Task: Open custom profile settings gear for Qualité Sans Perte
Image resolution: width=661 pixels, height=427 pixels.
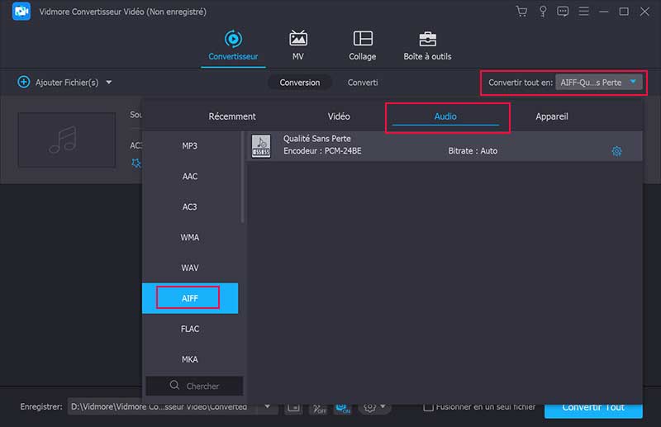Action: (x=616, y=151)
